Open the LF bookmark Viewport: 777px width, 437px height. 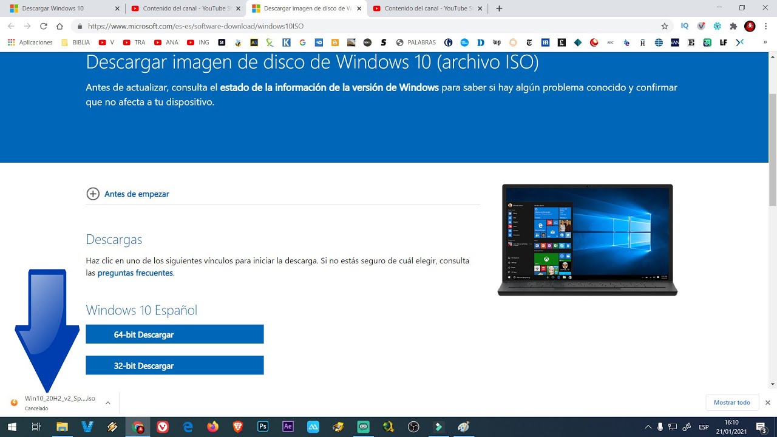coord(723,42)
